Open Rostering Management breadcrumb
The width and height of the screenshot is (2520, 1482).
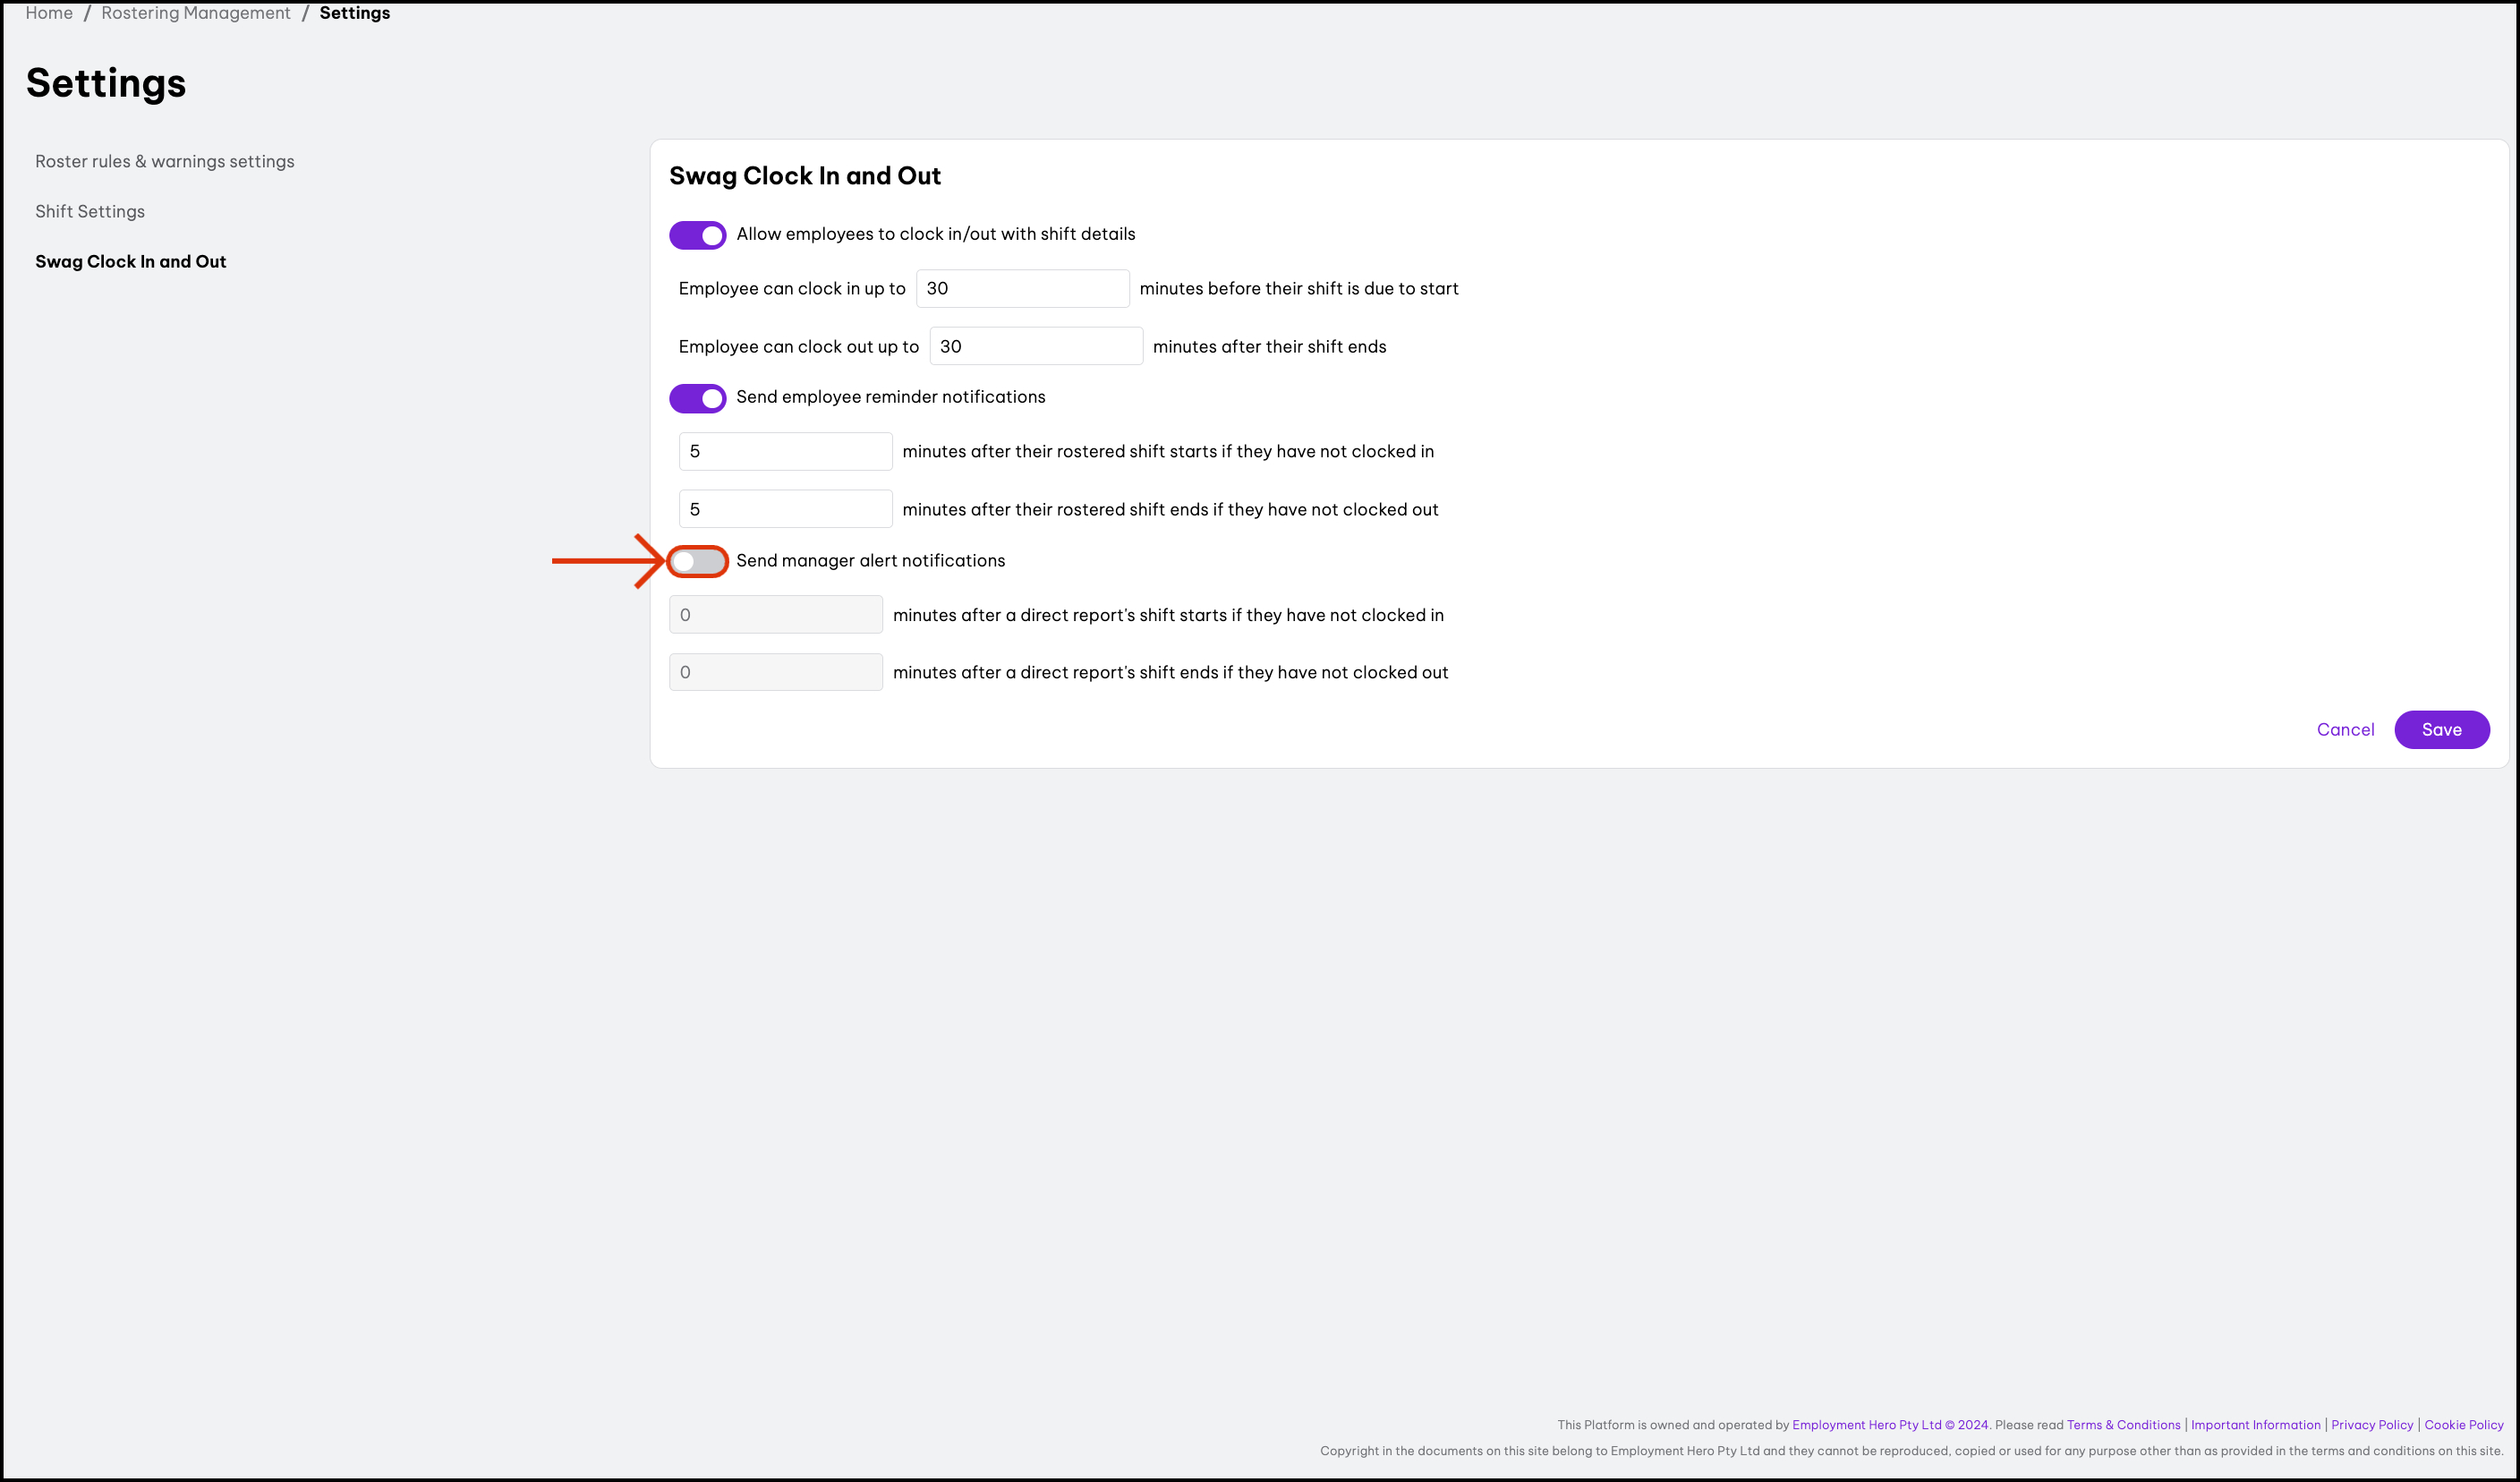pos(196,13)
